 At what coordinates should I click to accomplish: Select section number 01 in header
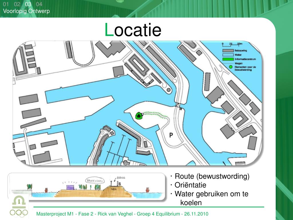[6, 4]
